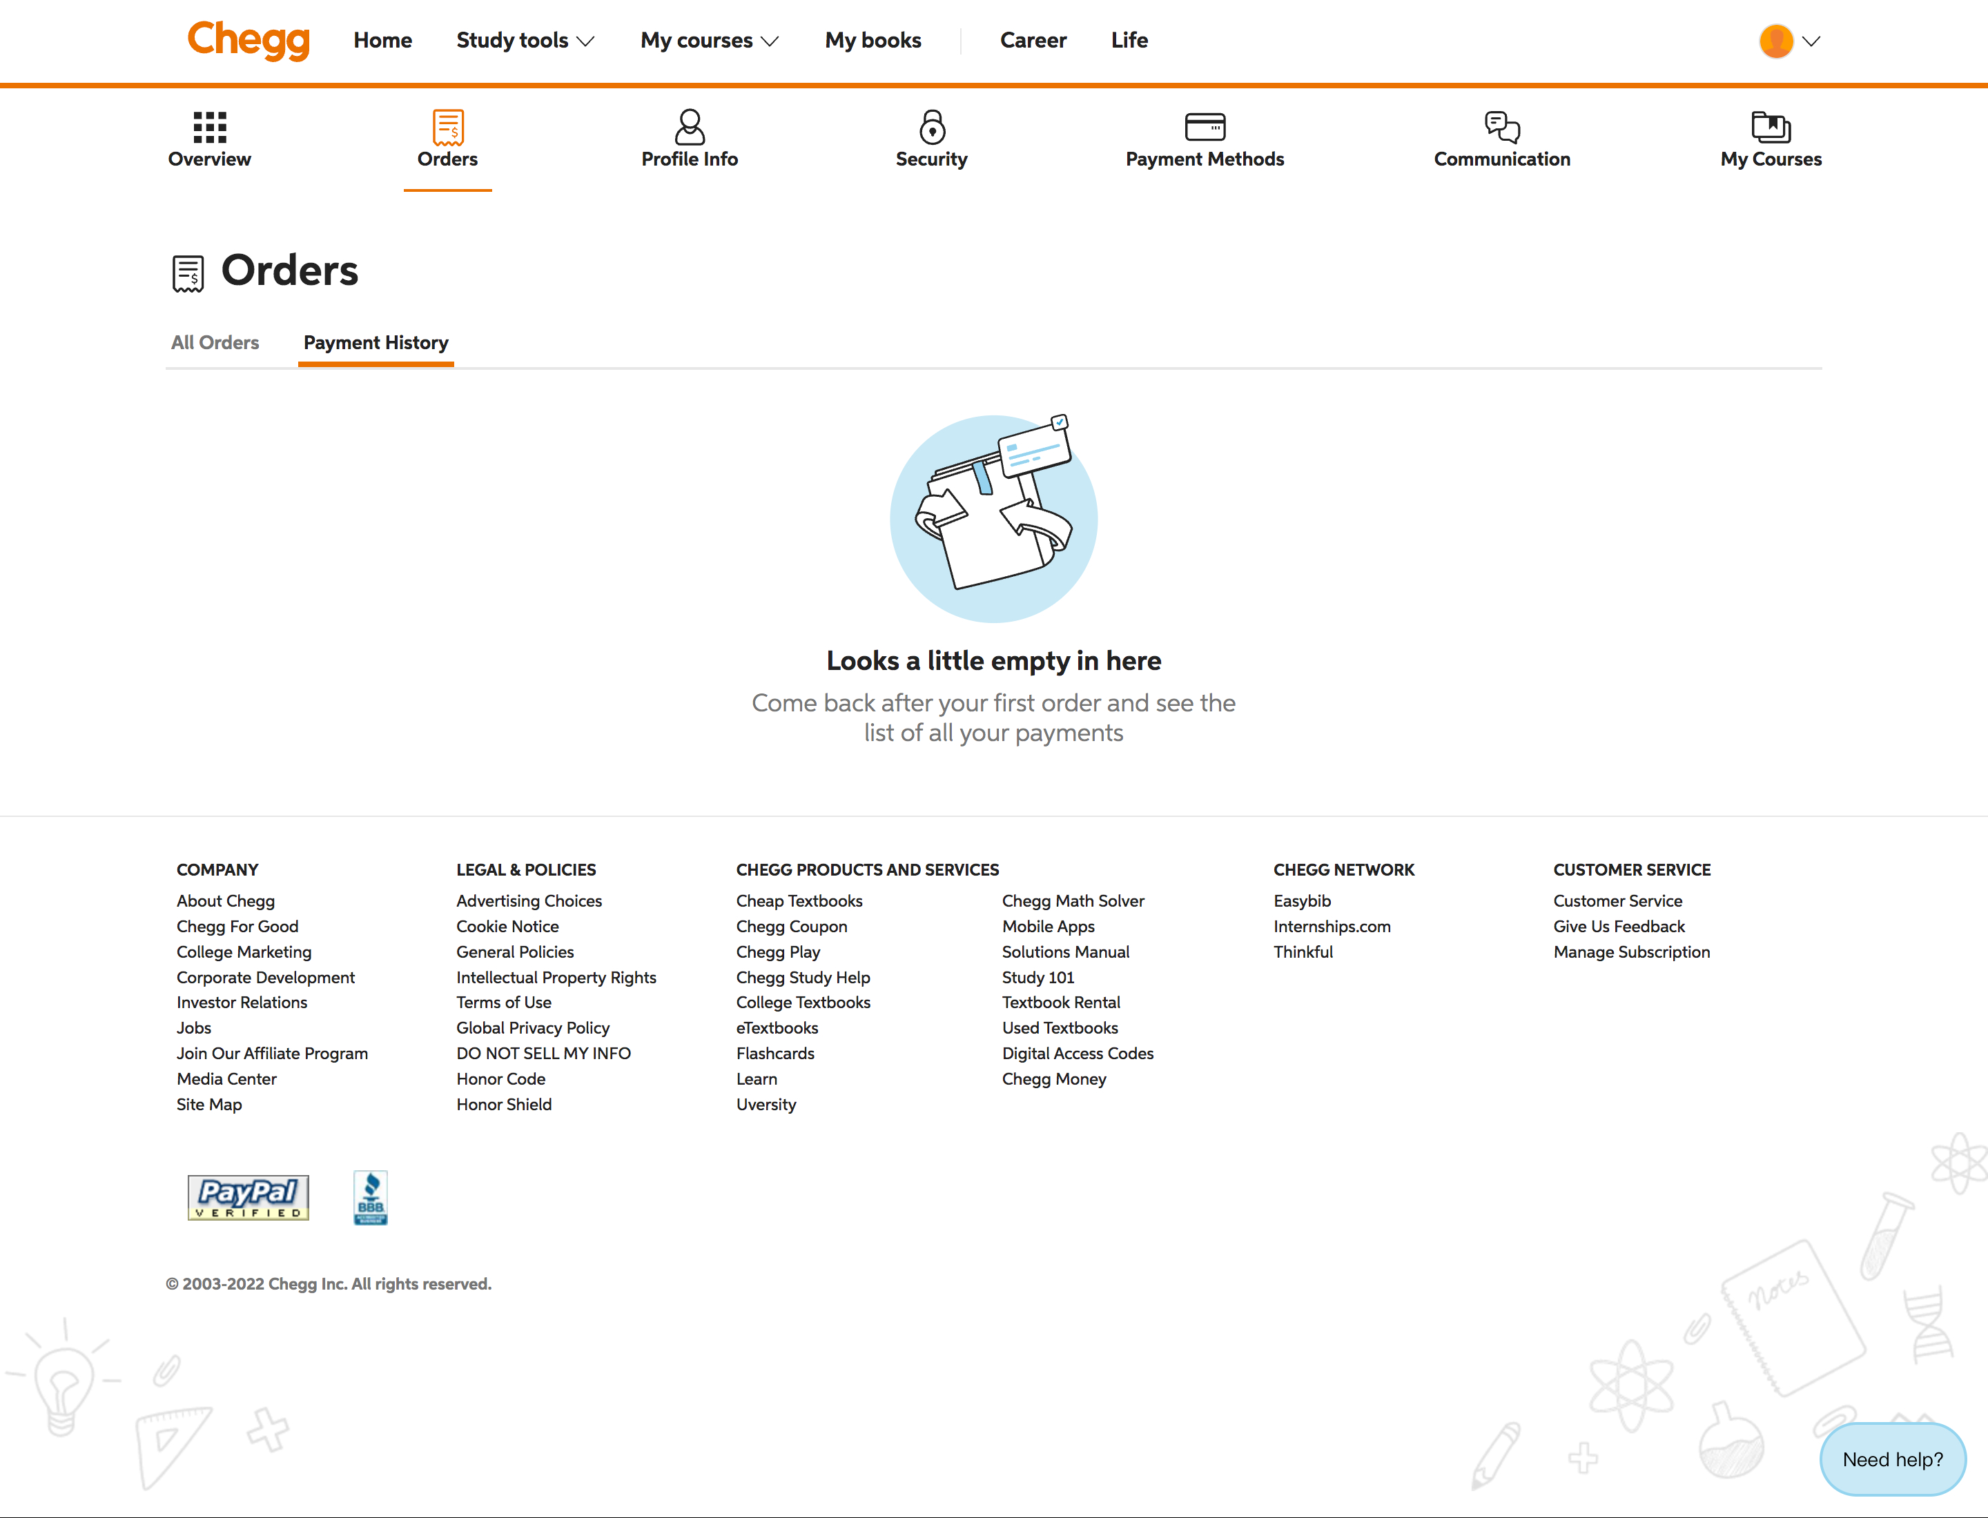Open Join Our Affiliate Program link

[272, 1054]
